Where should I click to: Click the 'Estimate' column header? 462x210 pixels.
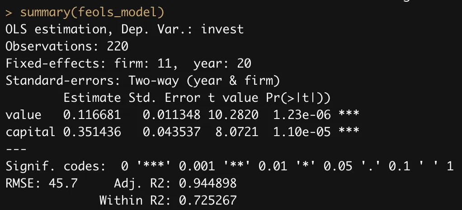pos(92,98)
